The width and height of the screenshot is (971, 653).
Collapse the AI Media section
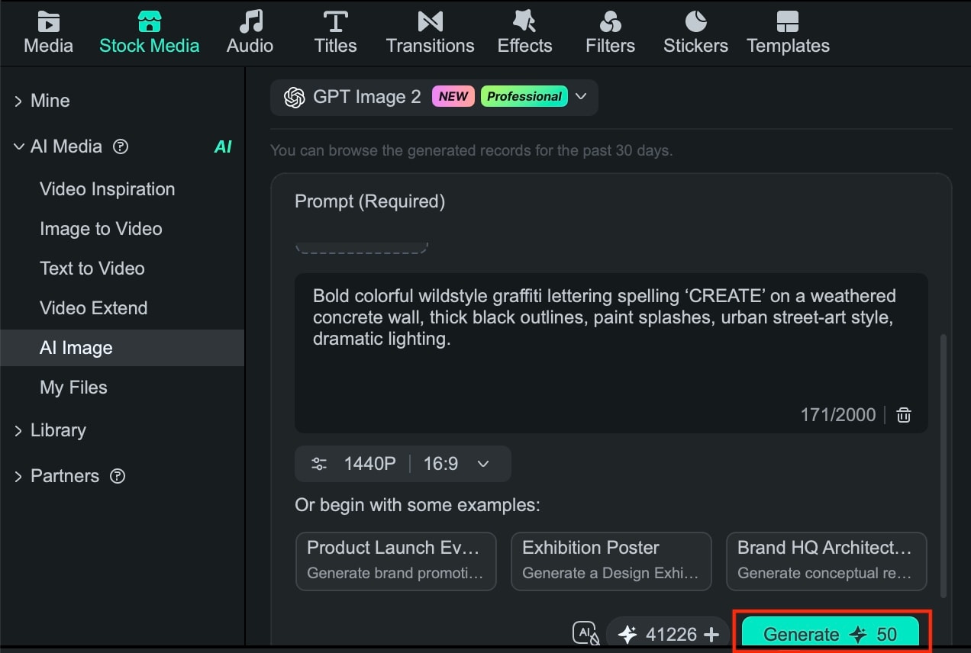(18, 146)
